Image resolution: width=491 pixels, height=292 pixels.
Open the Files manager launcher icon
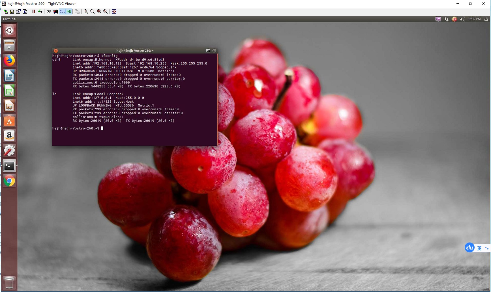coord(9,45)
